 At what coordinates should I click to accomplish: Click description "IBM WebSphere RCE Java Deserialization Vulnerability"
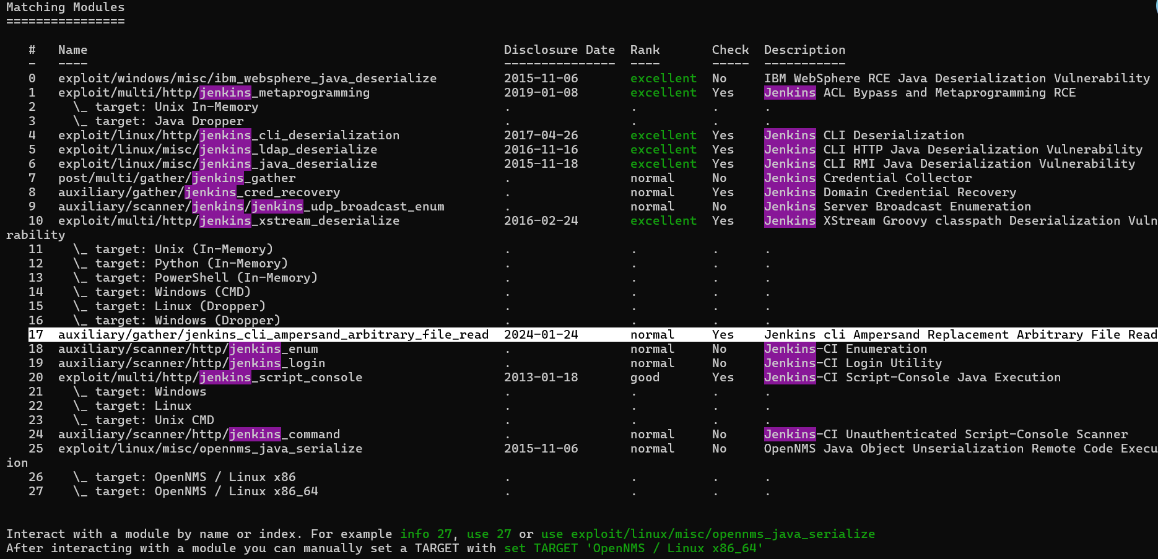tap(957, 79)
